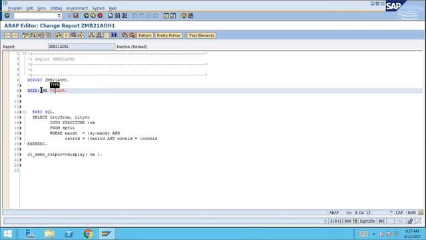Click the green Enter checkmark icon
This screenshot has width=426, height=240.
pos(7,15)
